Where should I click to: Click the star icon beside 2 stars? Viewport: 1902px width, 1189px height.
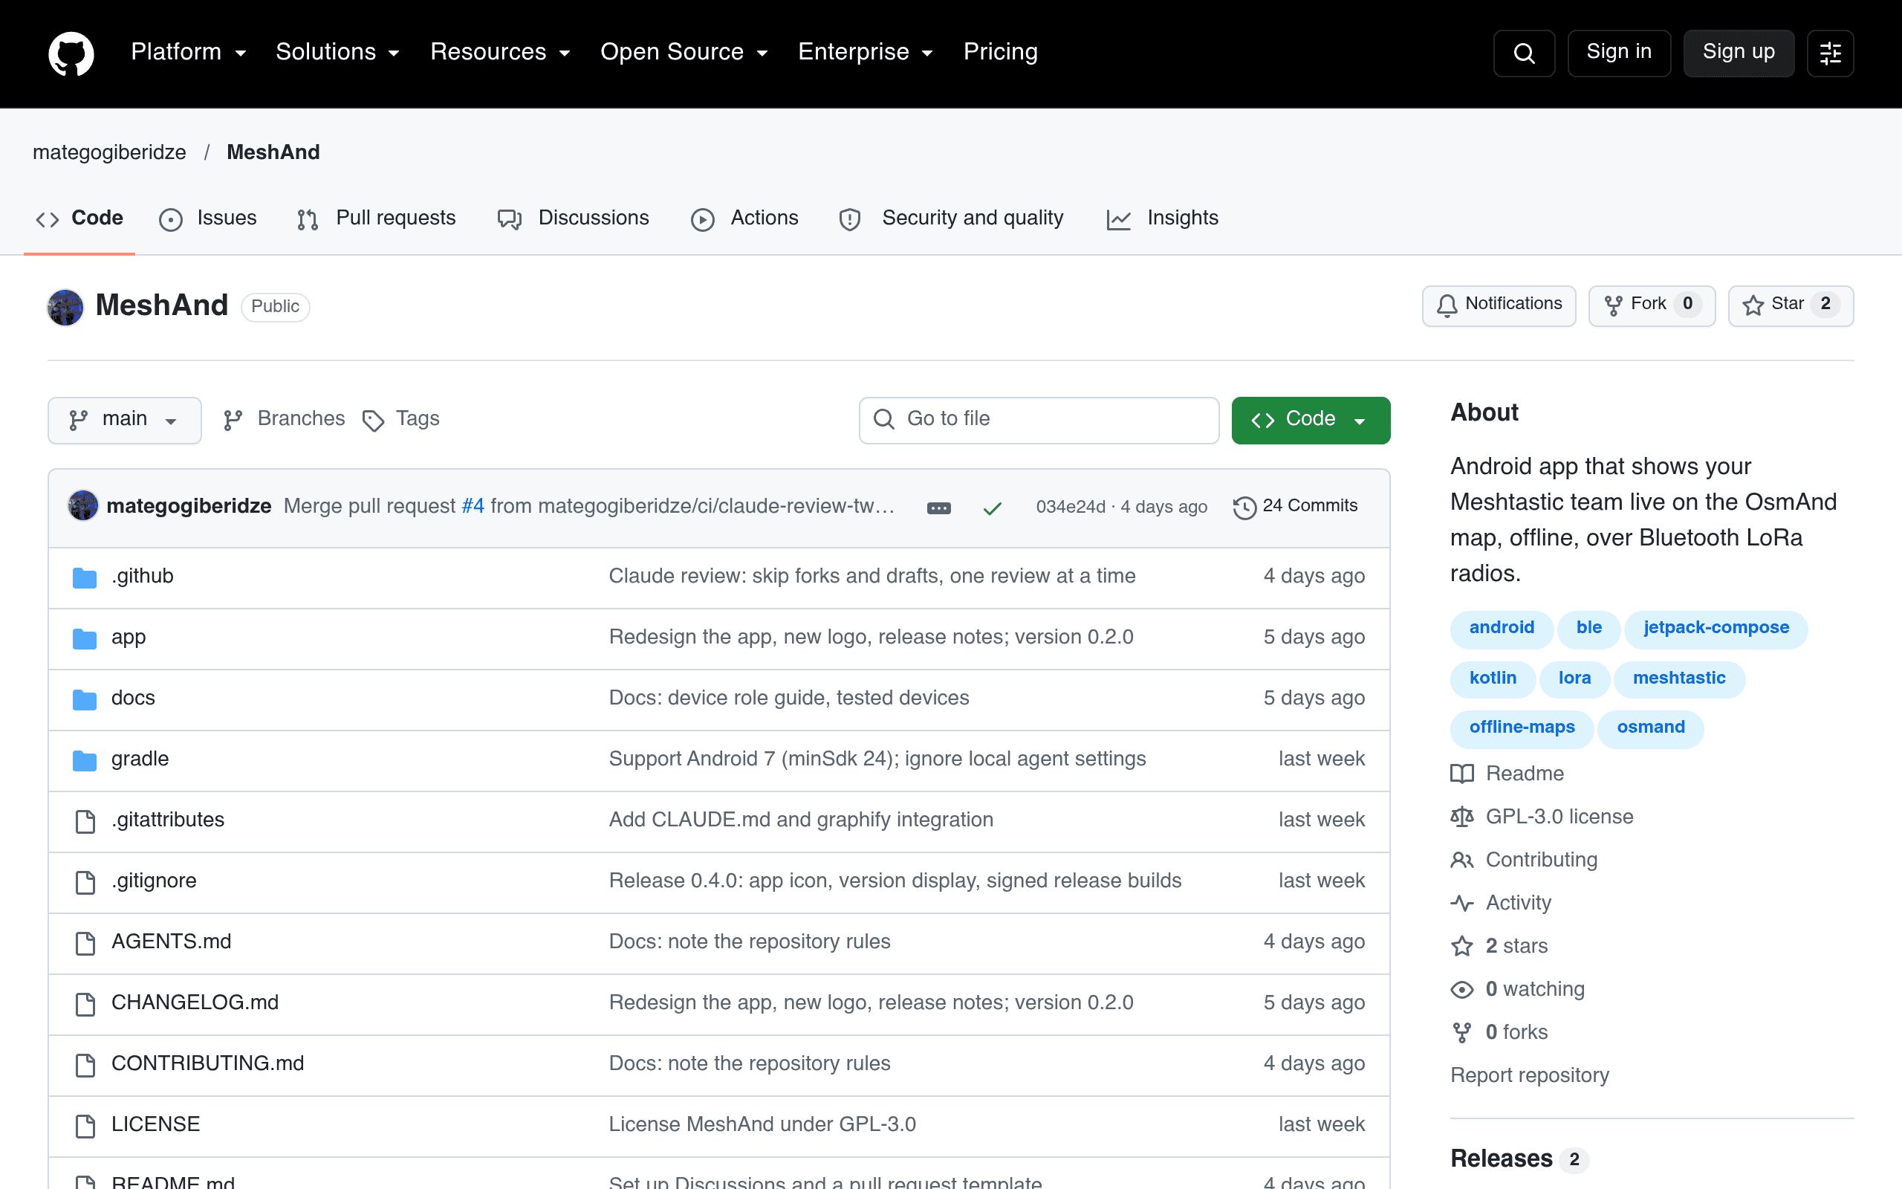point(1462,946)
